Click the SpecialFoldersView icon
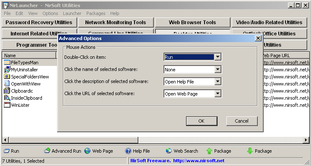311x166 pixels. pyautogui.click(x=7, y=77)
